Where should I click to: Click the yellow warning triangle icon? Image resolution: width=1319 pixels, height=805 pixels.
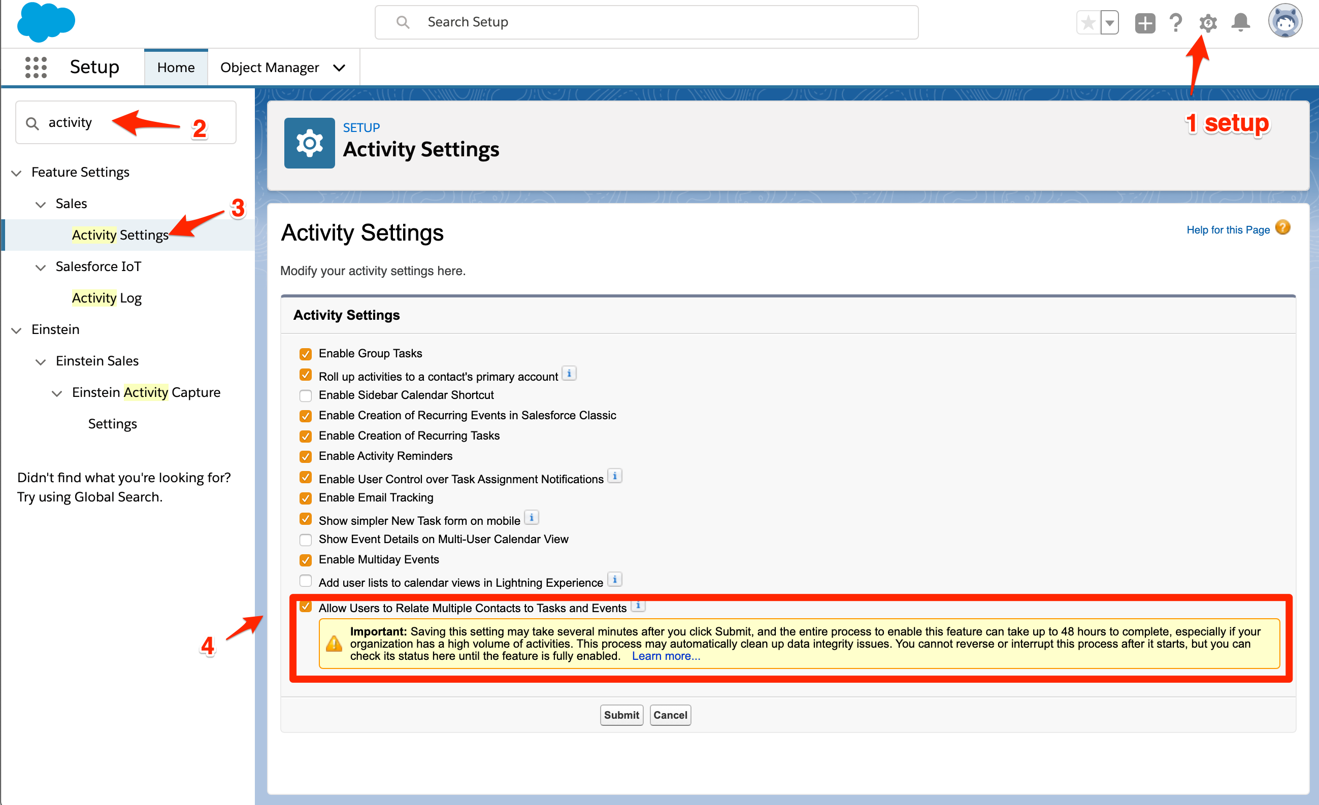[x=334, y=644]
